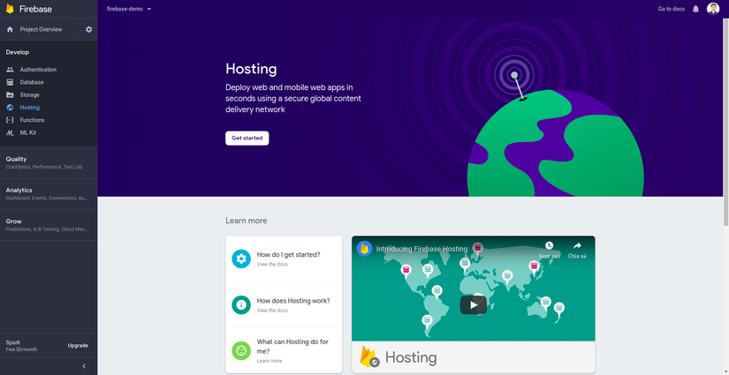Click the blue gear icon for getting started

pos(241,259)
